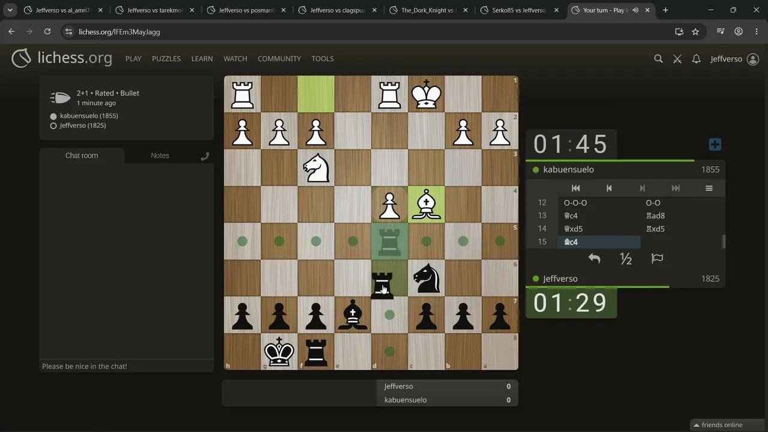Open the browser profile icon
768x432 pixels.
pos(739,32)
